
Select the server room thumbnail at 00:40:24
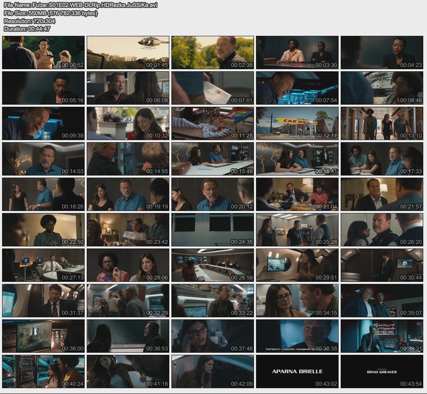click(x=43, y=371)
